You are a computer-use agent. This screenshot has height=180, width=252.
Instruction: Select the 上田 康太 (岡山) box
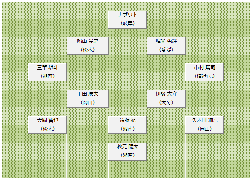tap(87, 99)
